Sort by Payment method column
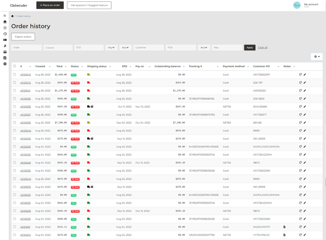The image size is (326, 240). 236,66
